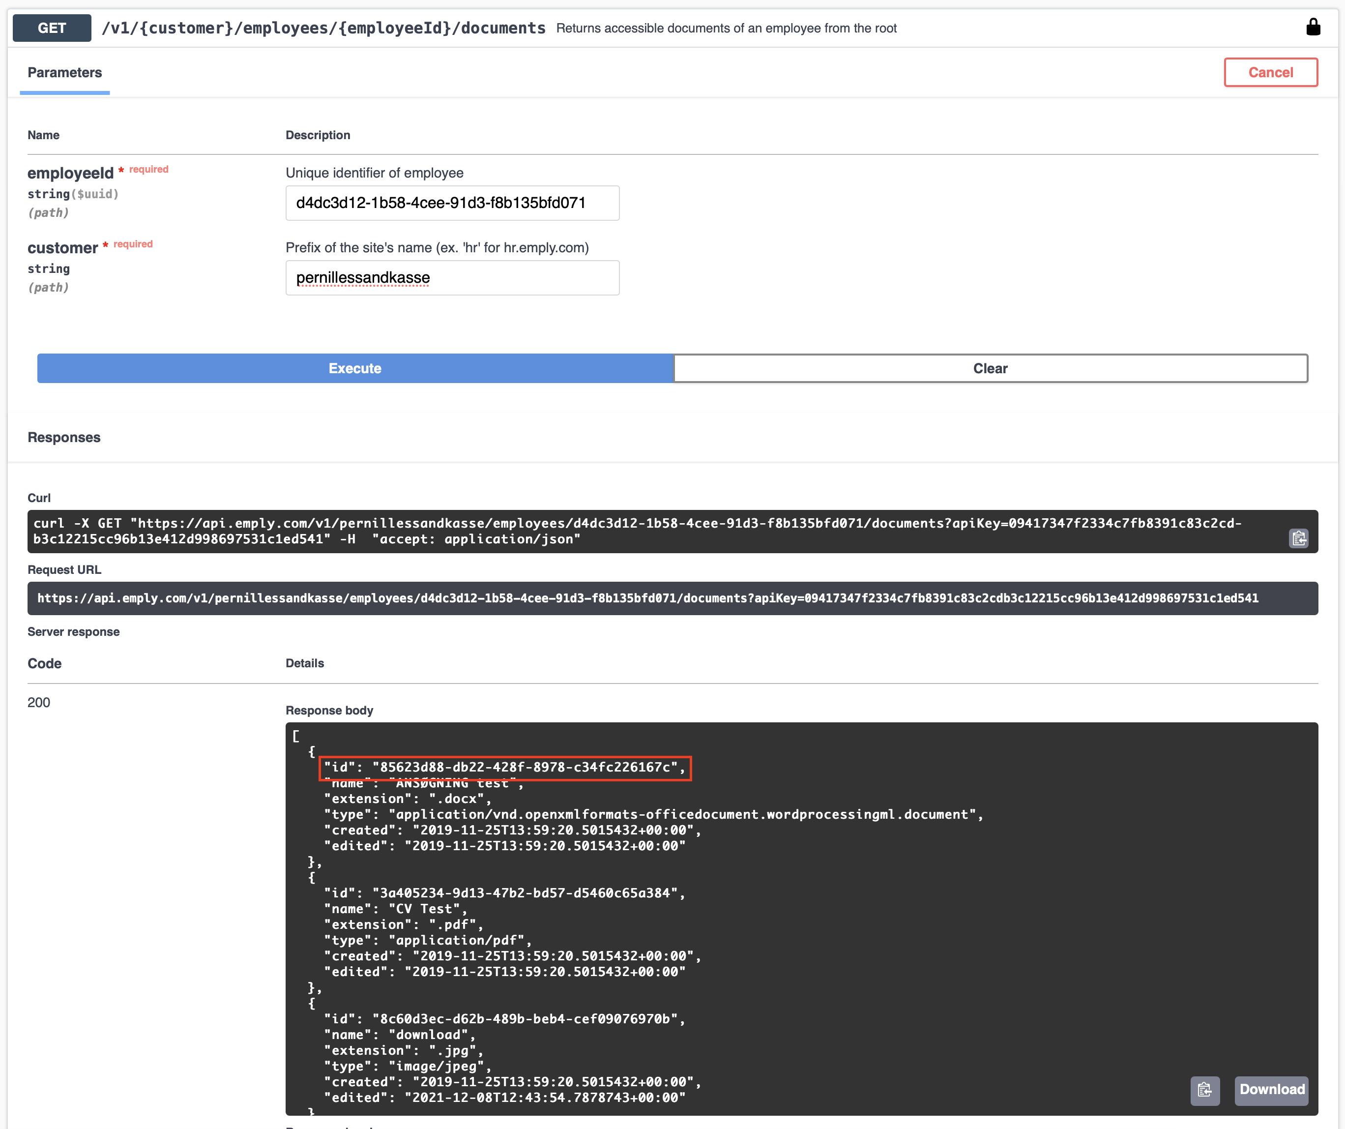Viewport: 1345px width, 1129px height.
Task: Click the GET method badge
Action: [52, 28]
